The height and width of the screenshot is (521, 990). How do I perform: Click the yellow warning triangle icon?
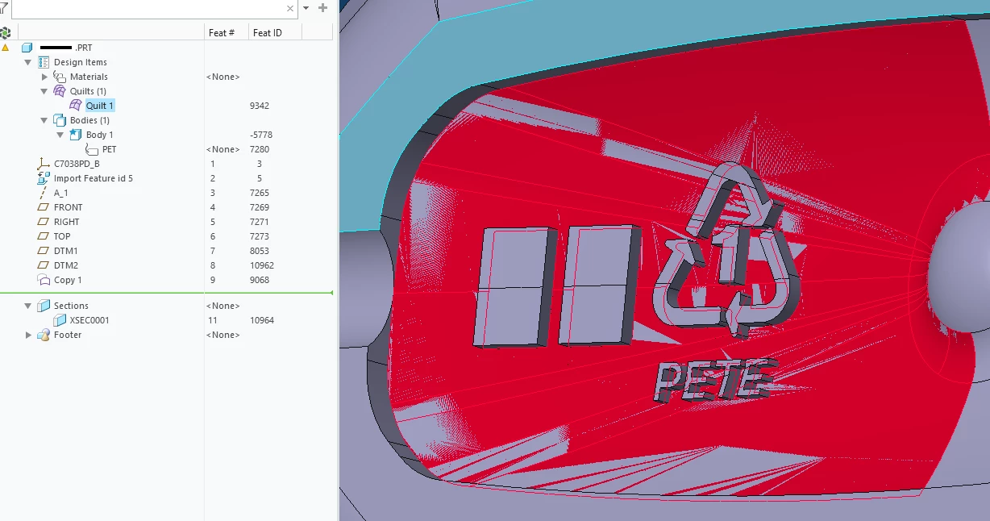tap(5, 48)
